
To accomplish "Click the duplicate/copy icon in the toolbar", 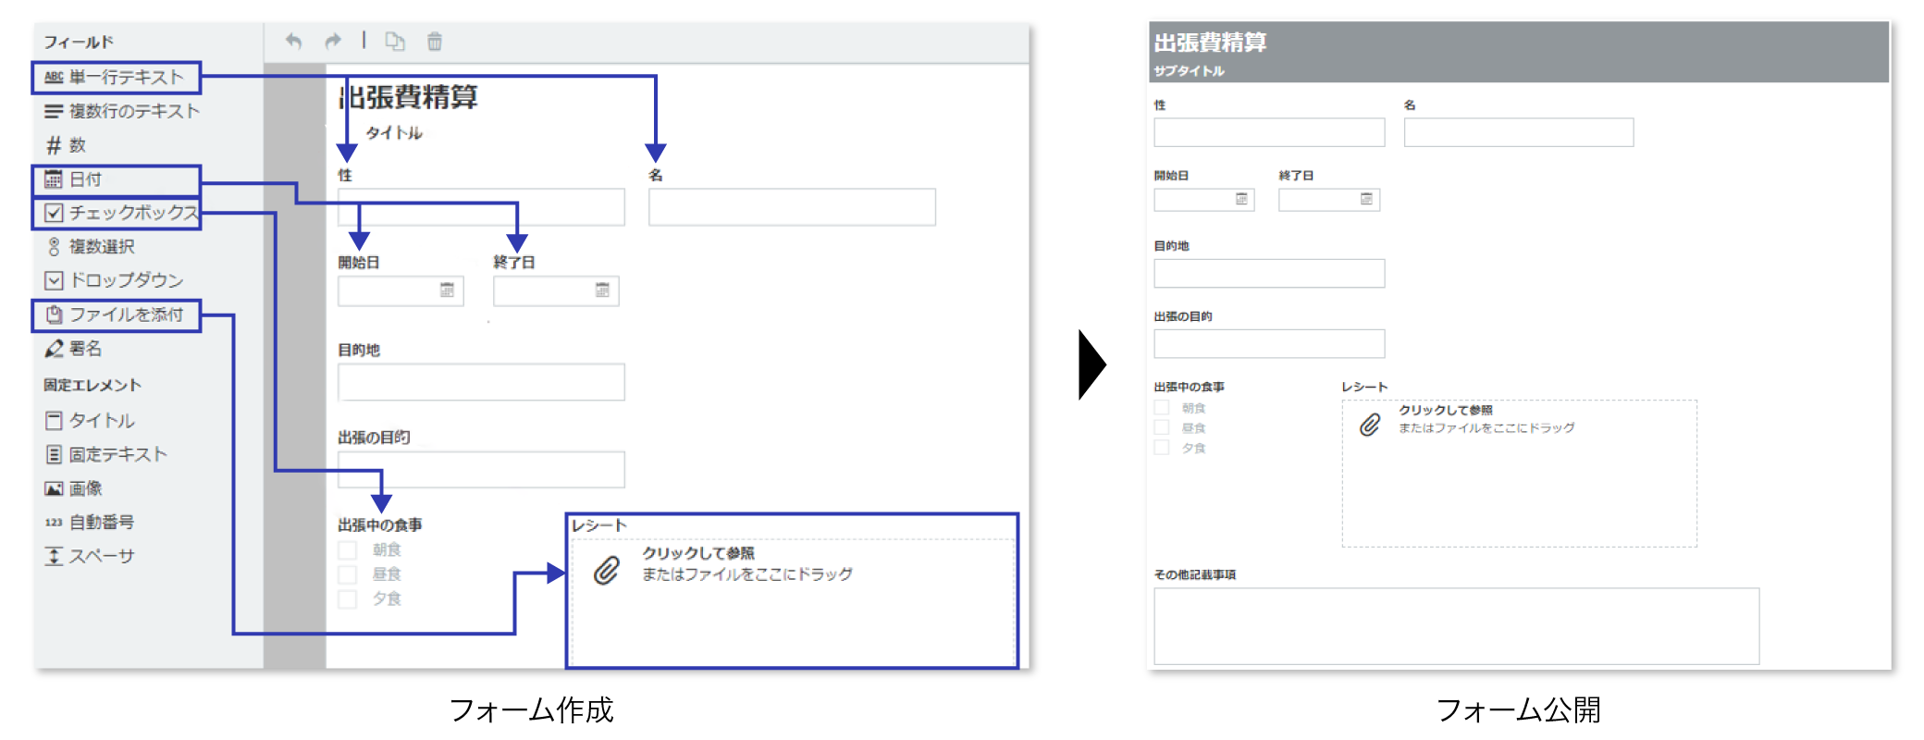I will [x=395, y=41].
